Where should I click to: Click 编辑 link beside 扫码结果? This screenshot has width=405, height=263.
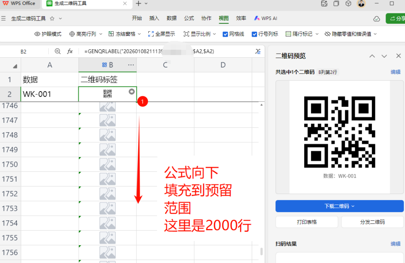tap(396, 244)
